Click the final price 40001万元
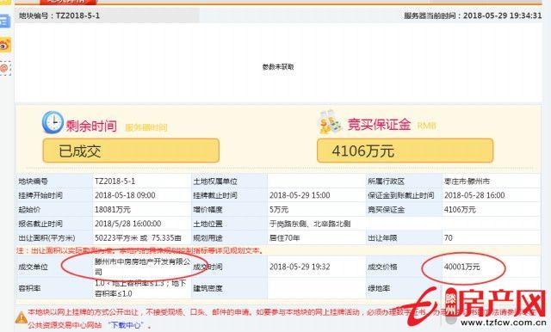Image resolution: width=551 pixels, height=332 pixels. pos(461,267)
